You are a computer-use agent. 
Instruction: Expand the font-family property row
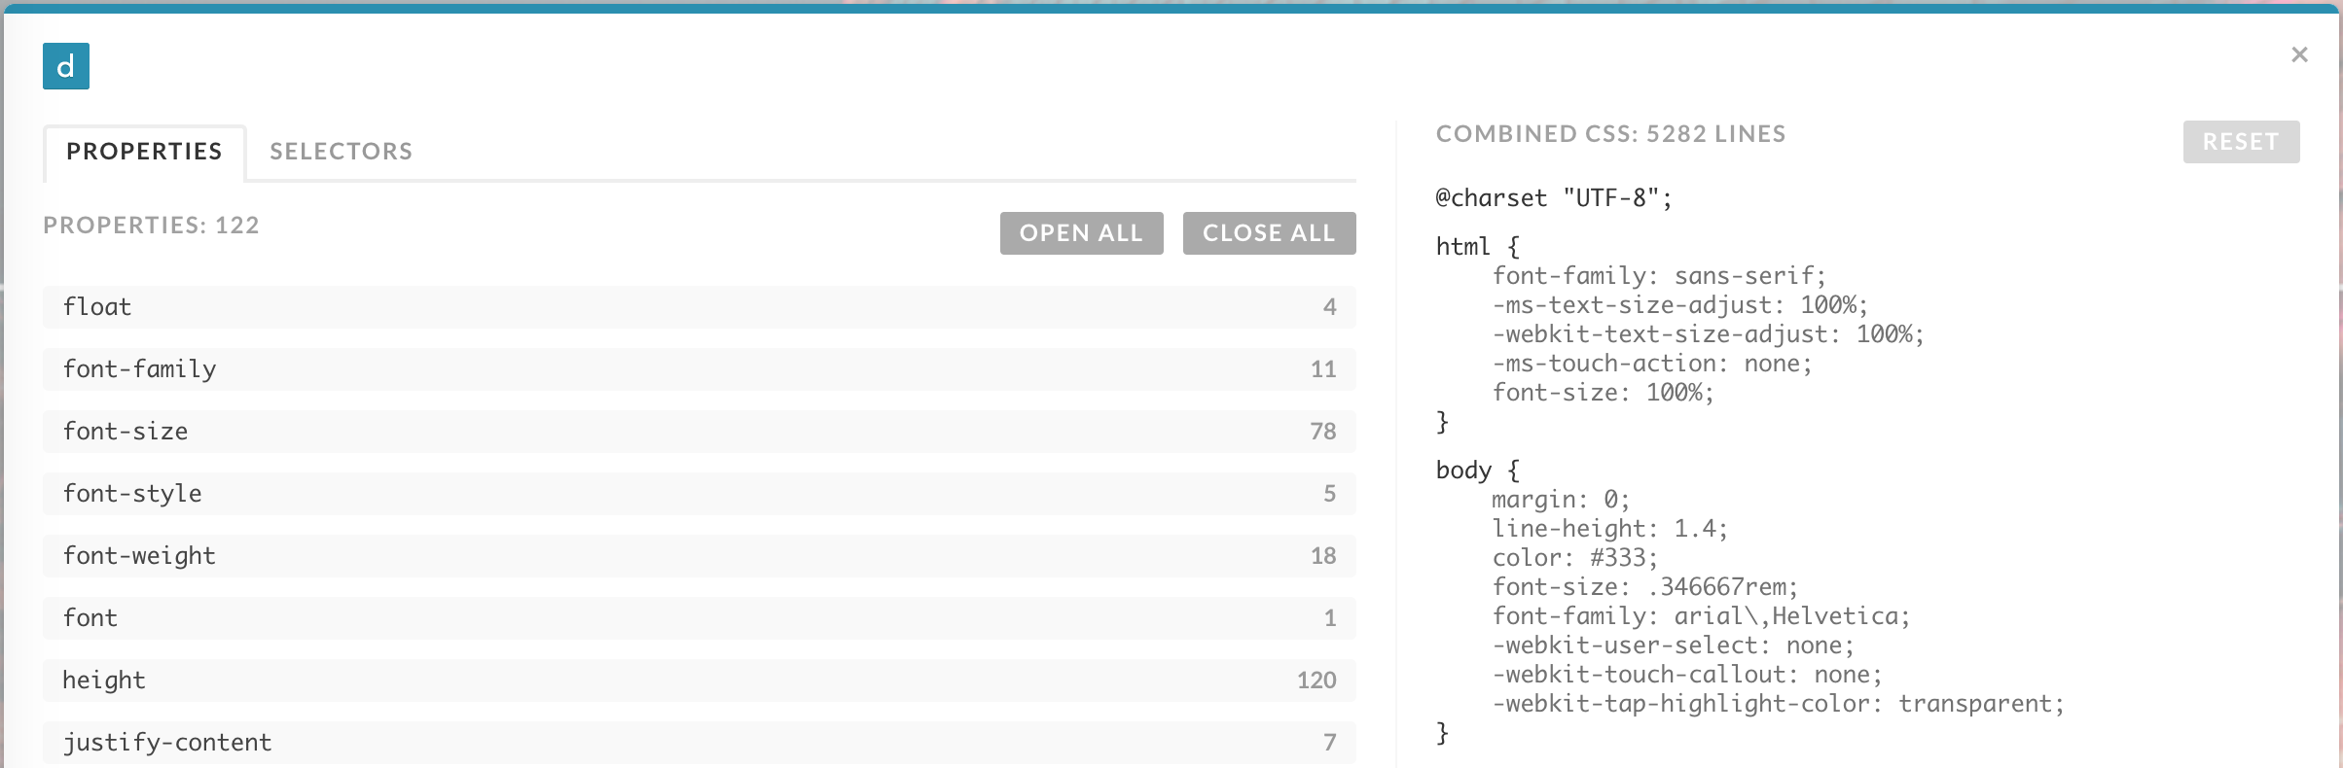click(699, 369)
